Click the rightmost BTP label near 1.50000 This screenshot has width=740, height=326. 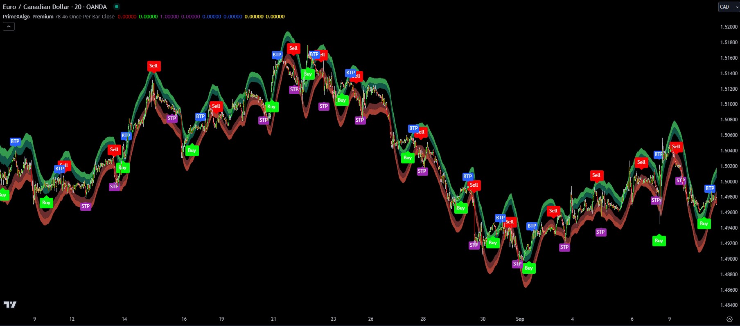click(710, 188)
